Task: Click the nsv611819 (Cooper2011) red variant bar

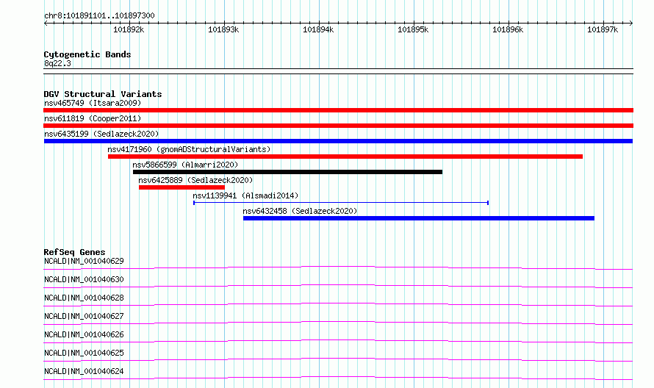Action: (x=338, y=126)
